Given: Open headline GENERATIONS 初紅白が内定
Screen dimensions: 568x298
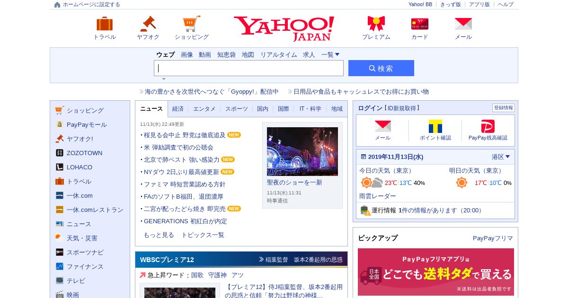Looking at the screenshot, I should (x=186, y=221).
